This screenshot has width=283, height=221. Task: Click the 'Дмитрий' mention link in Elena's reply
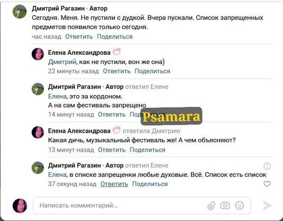coord(62,62)
